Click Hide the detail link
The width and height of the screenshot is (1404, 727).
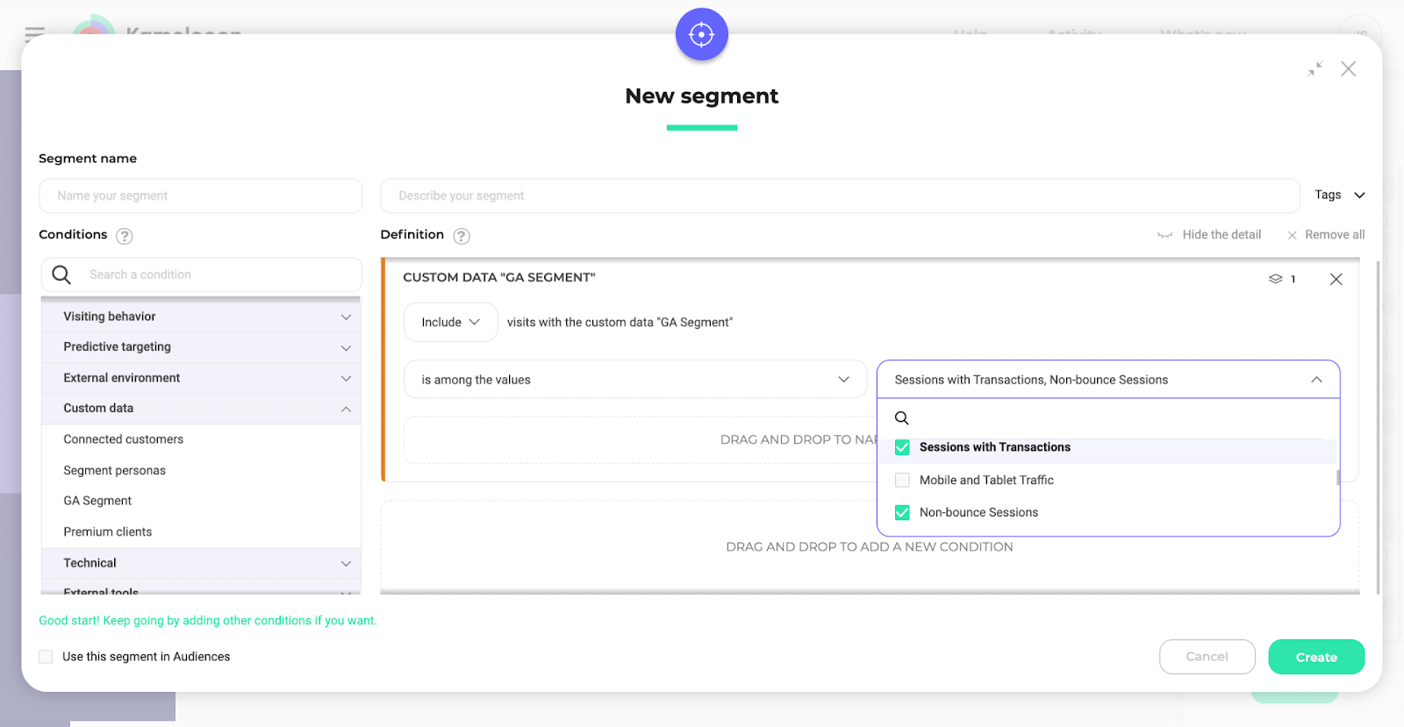click(1221, 235)
